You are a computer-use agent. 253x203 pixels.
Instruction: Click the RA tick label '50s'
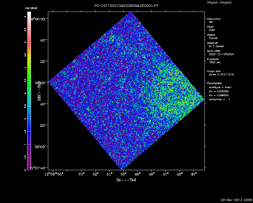pyautogui.click(x=124, y=174)
